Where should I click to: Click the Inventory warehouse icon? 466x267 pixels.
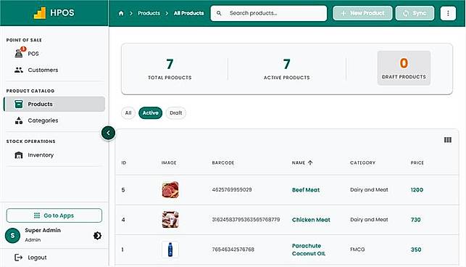pyautogui.click(x=19, y=155)
